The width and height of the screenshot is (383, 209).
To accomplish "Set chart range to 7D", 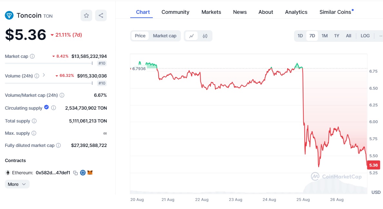I will click(x=312, y=36).
